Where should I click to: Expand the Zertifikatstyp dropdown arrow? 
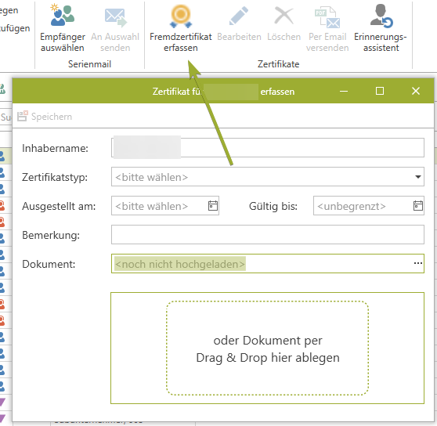(417, 177)
